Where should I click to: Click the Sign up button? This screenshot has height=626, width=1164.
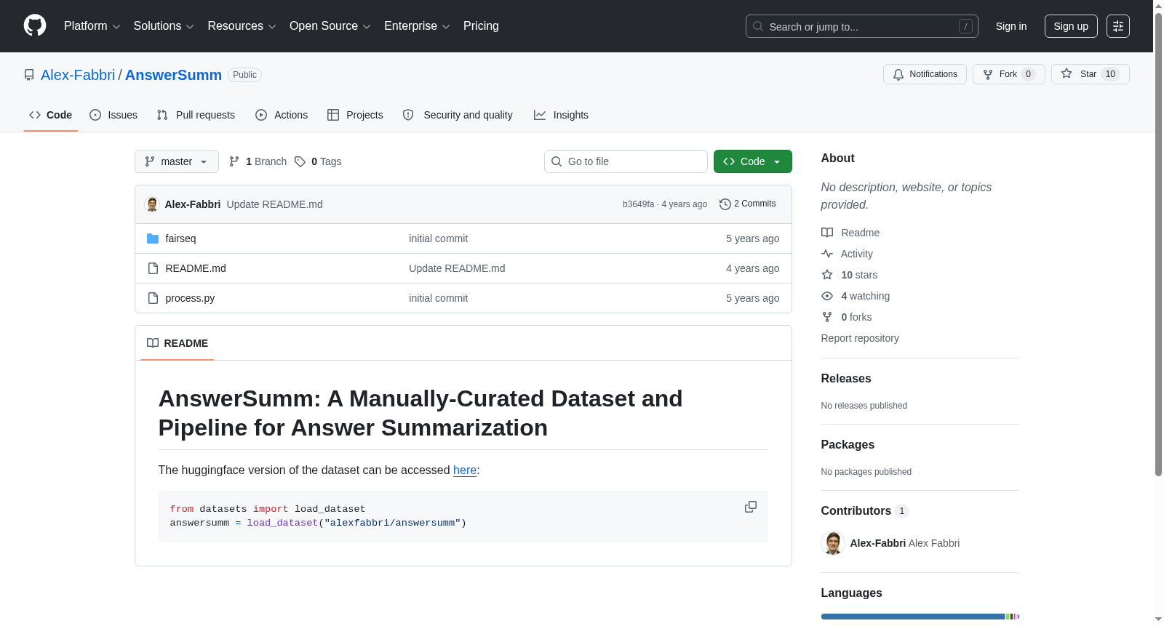(x=1071, y=26)
